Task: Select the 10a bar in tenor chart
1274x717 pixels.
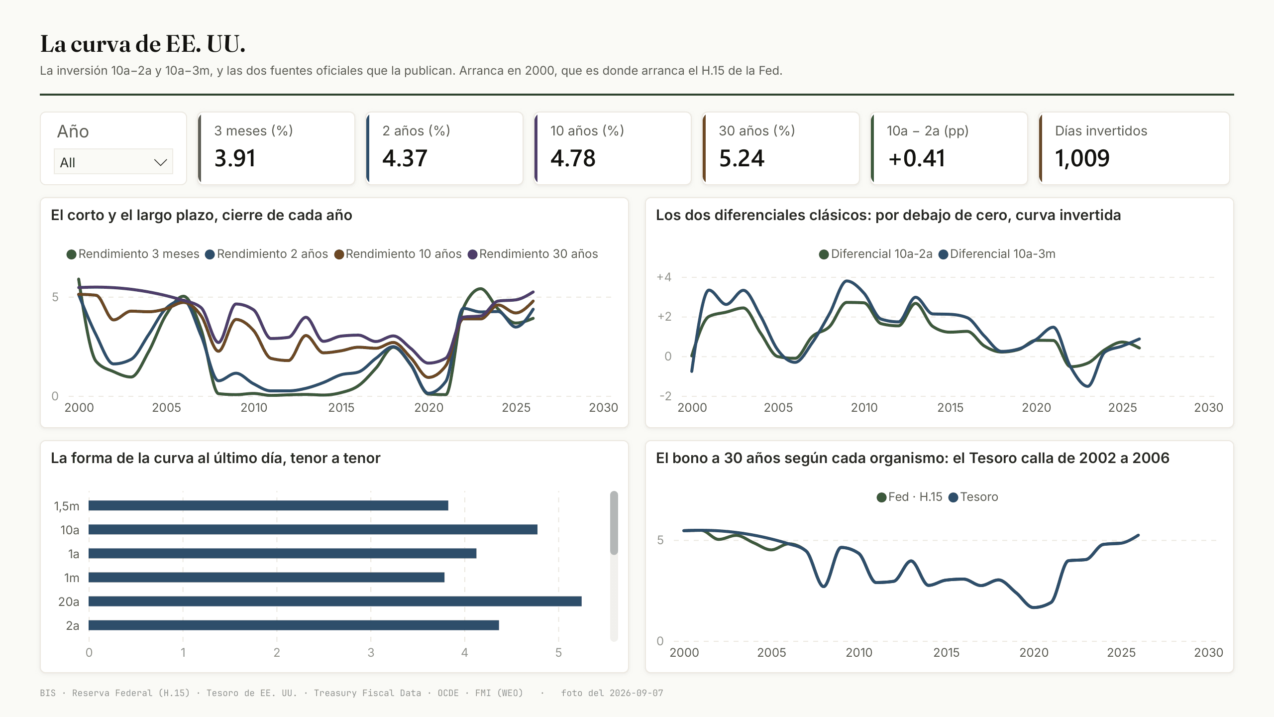Action: [313, 530]
